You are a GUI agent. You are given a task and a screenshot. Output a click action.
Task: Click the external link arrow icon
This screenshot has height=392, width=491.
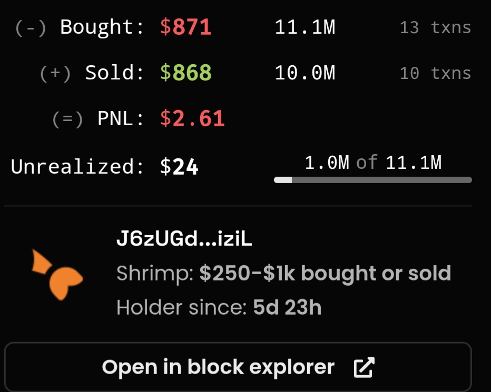tap(364, 367)
